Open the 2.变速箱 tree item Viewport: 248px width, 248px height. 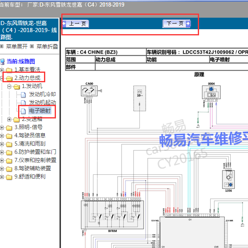coord(32,119)
